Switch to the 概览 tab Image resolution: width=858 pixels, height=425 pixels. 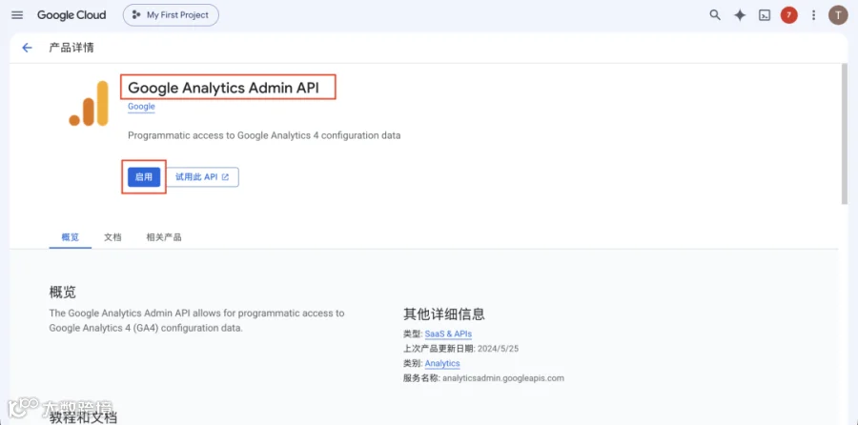70,237
